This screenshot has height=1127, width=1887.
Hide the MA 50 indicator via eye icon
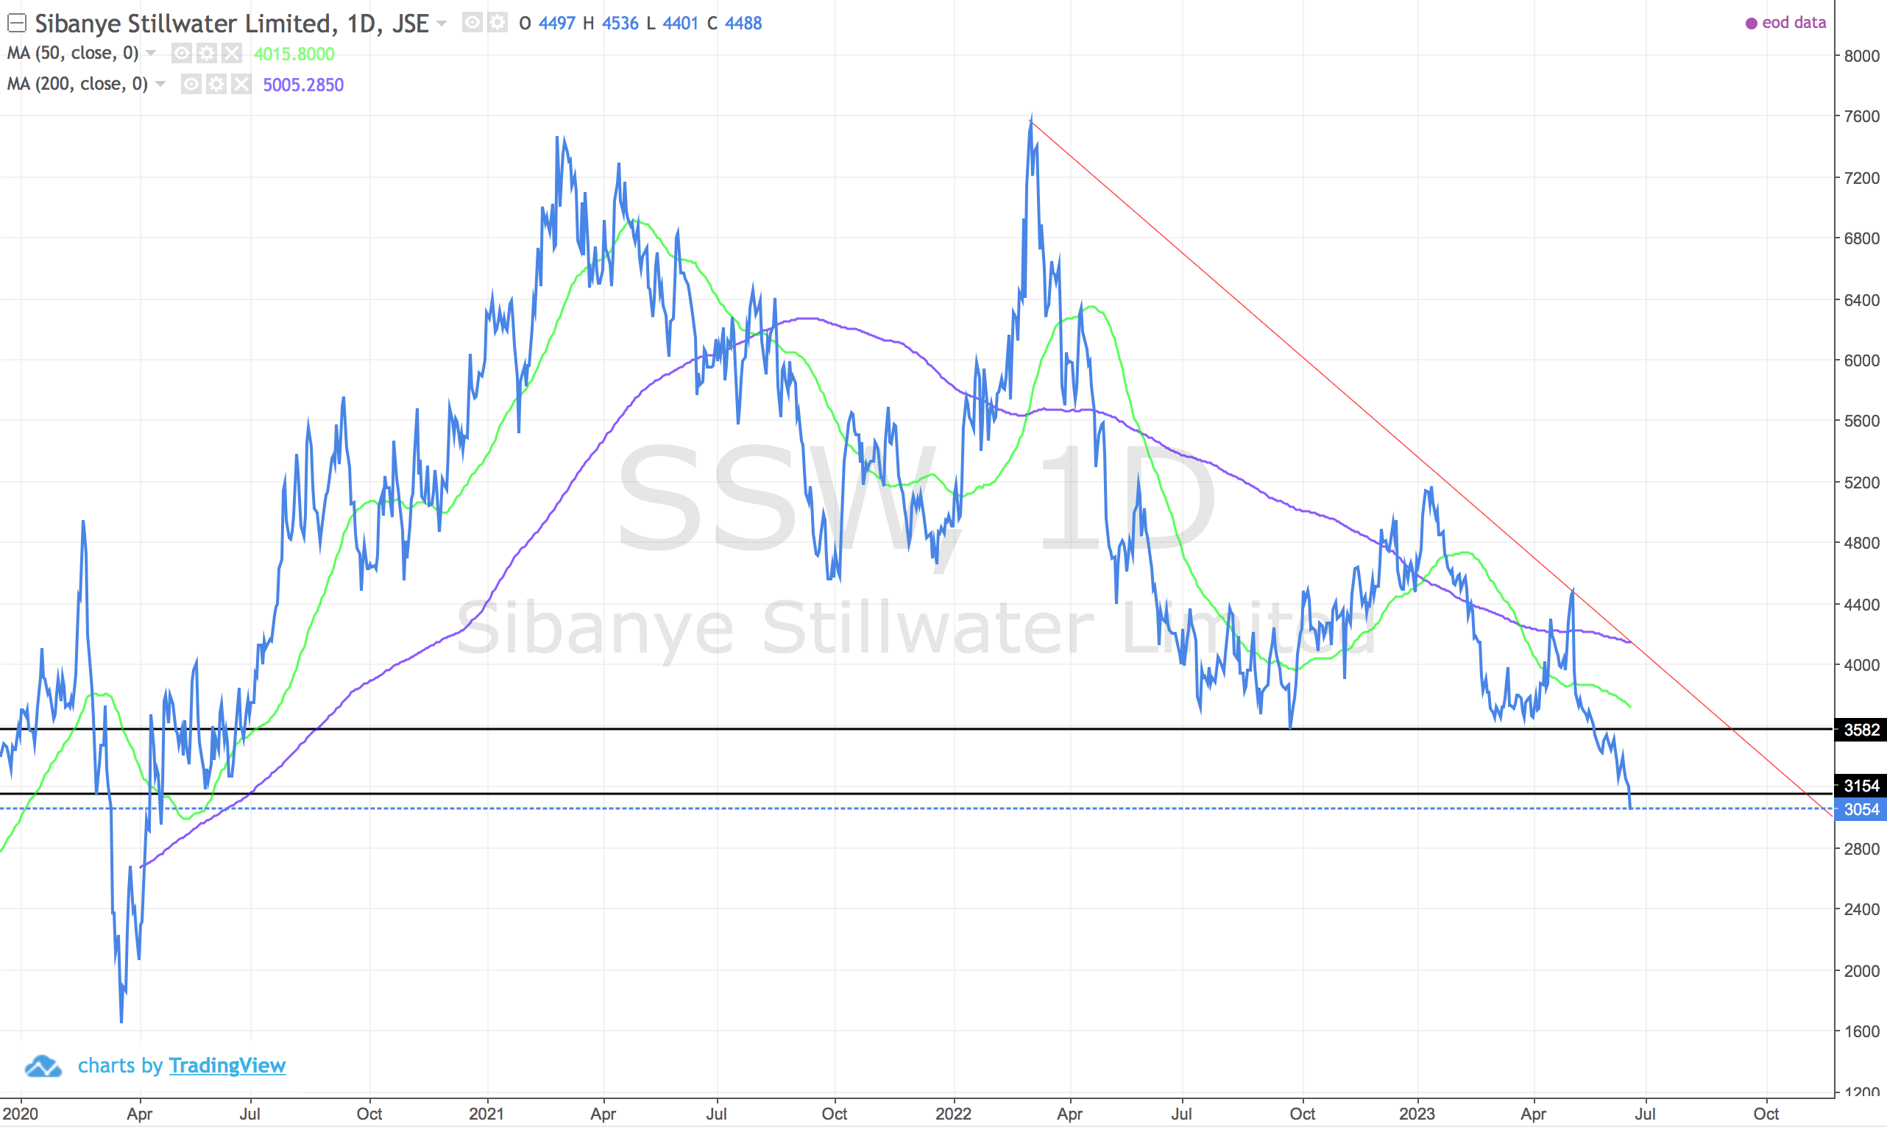tap(182, 53)
